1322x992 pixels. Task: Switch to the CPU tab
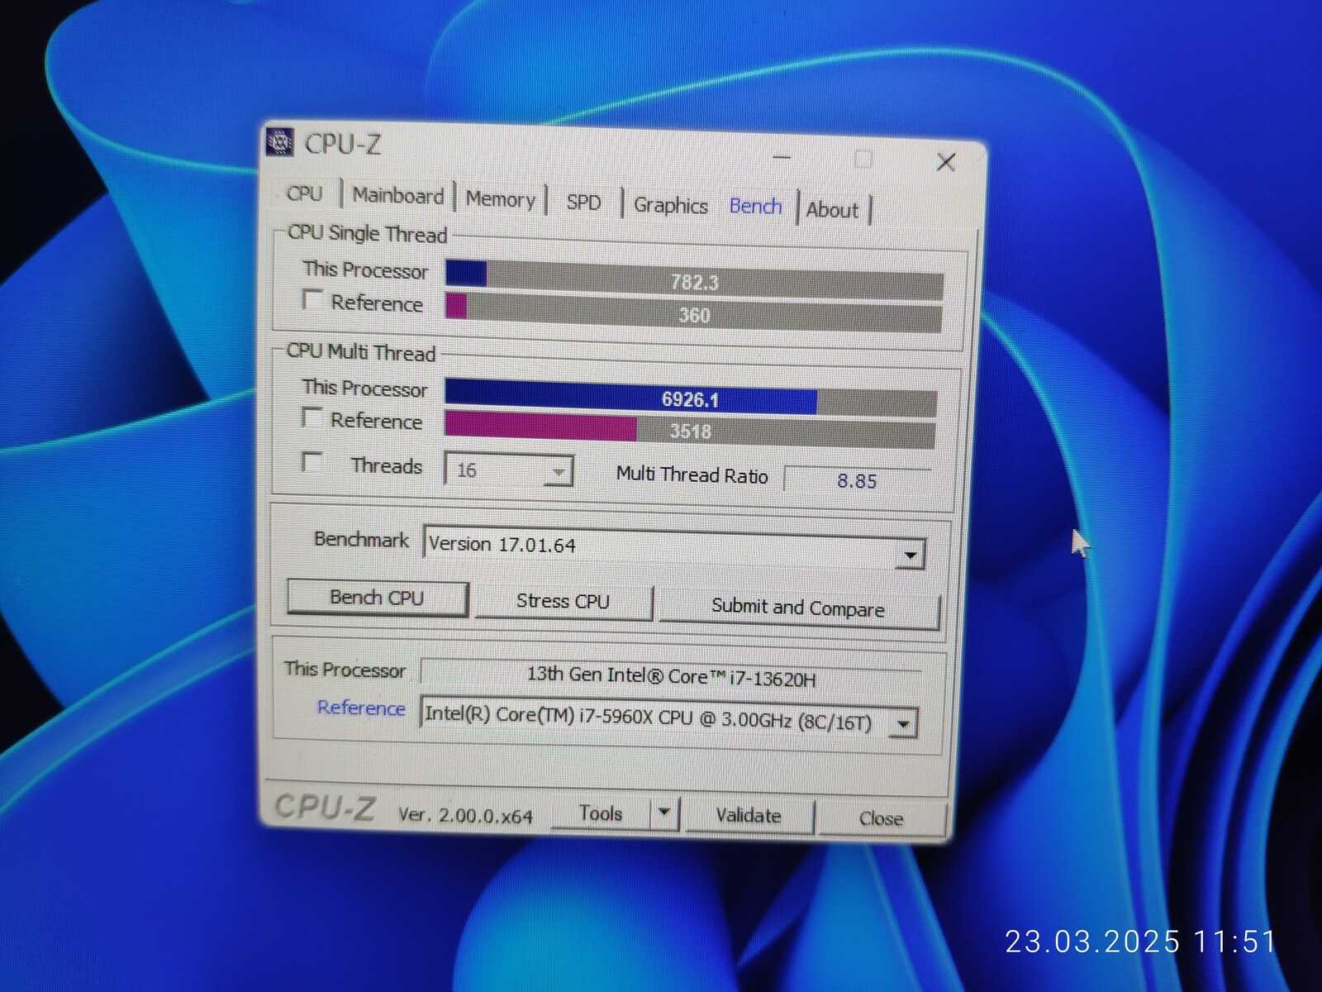point(304,193)
